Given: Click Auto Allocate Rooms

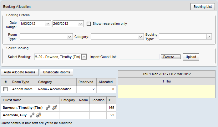Looking at the screenshot, I should (19, 72).
